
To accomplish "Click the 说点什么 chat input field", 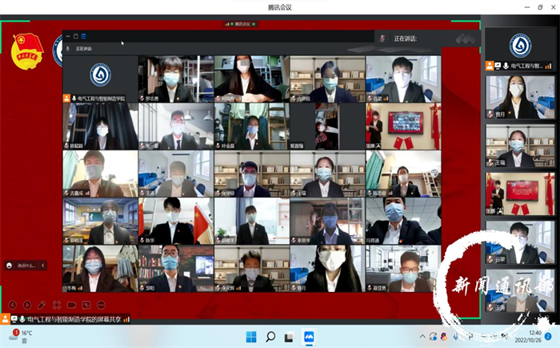I will 26,266.
